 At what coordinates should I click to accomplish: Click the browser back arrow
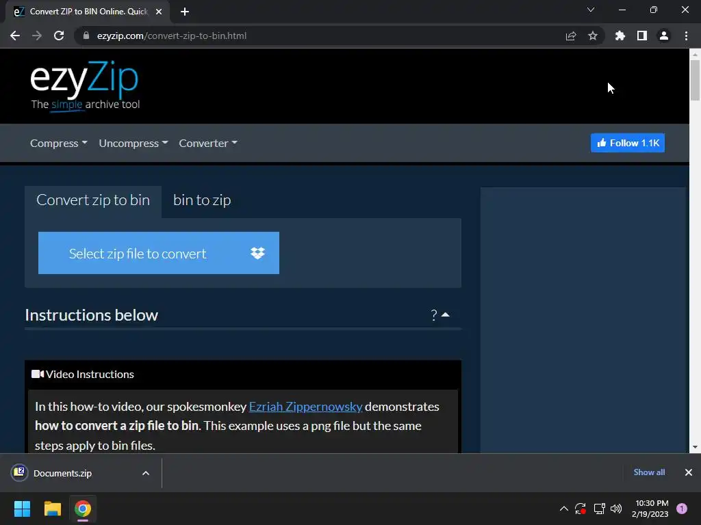(15, 36)
